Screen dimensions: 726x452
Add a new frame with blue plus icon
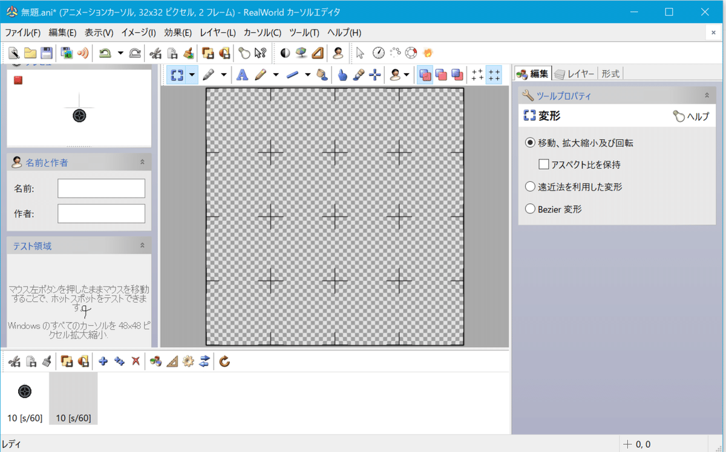tap(103, 361)
